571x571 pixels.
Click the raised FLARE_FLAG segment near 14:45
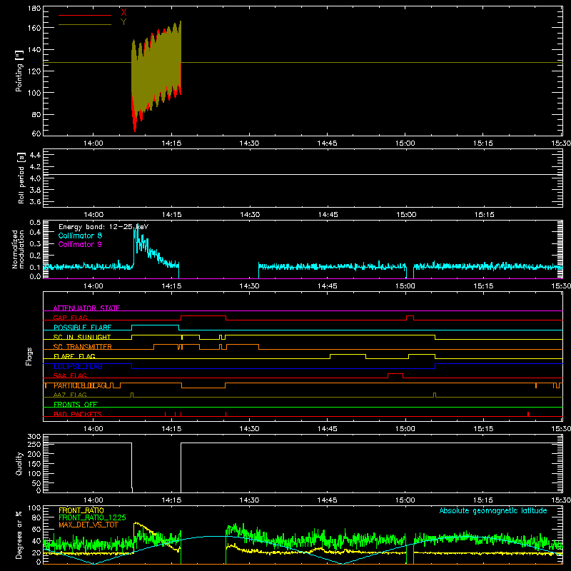[348, 355]
